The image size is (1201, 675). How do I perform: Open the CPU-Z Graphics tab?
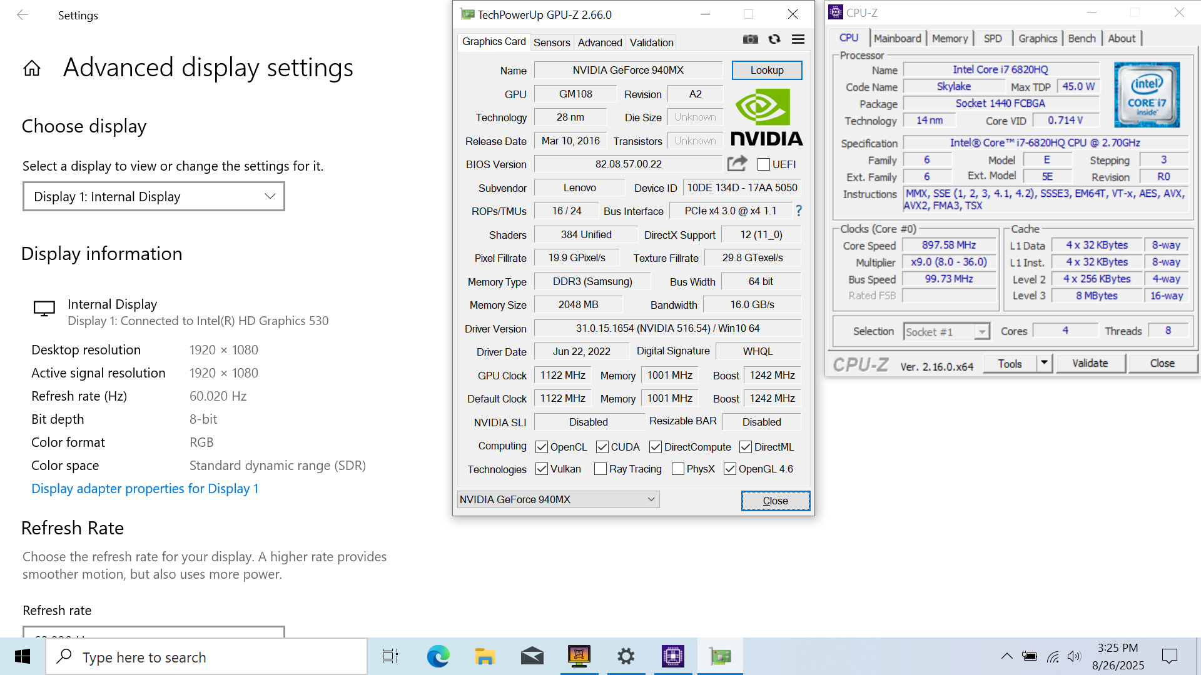point(1037,38)
